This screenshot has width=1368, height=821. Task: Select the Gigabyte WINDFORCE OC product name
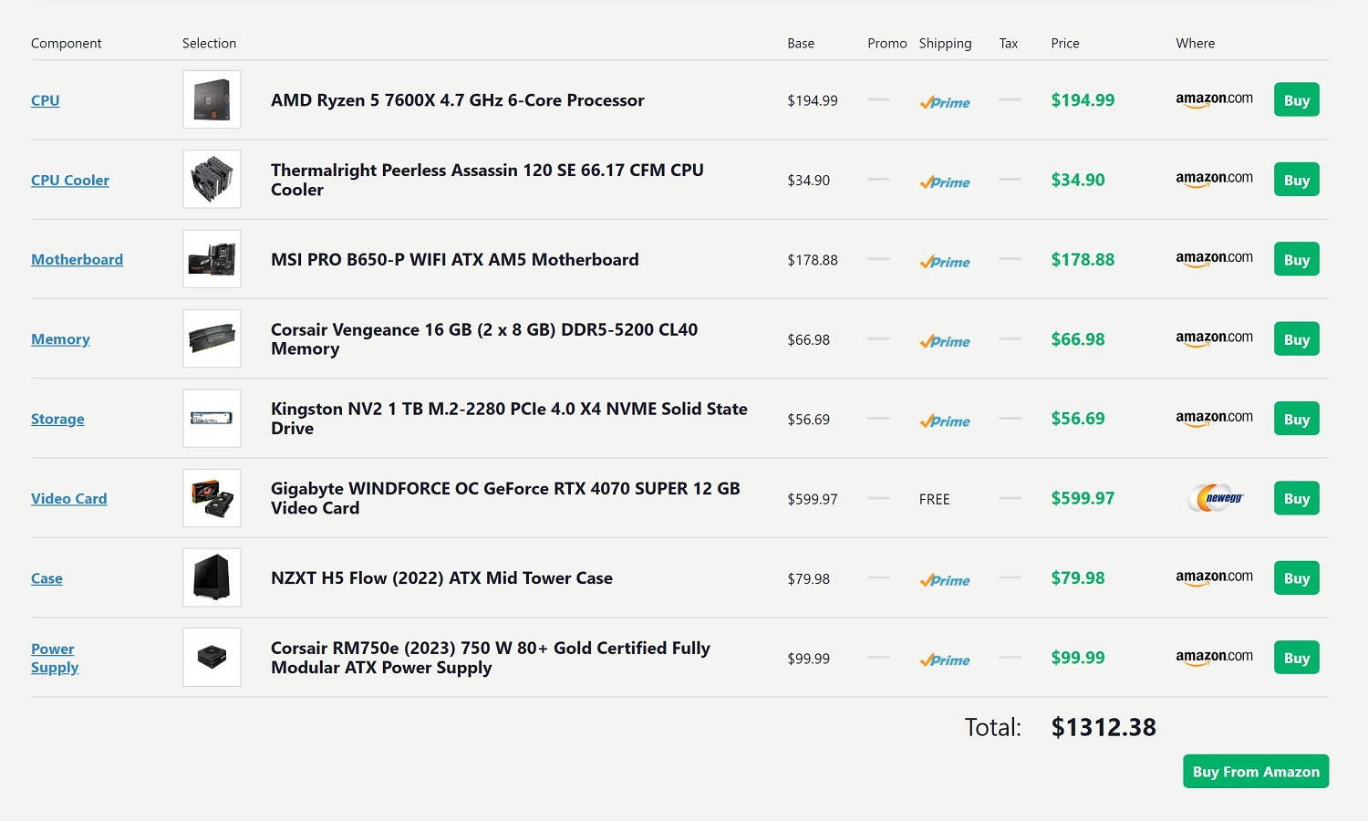pos(505,498)
